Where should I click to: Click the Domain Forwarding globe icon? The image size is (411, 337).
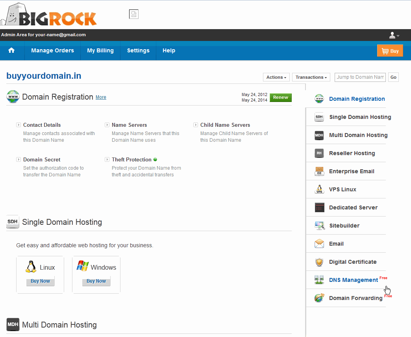(x=319, y=298)
